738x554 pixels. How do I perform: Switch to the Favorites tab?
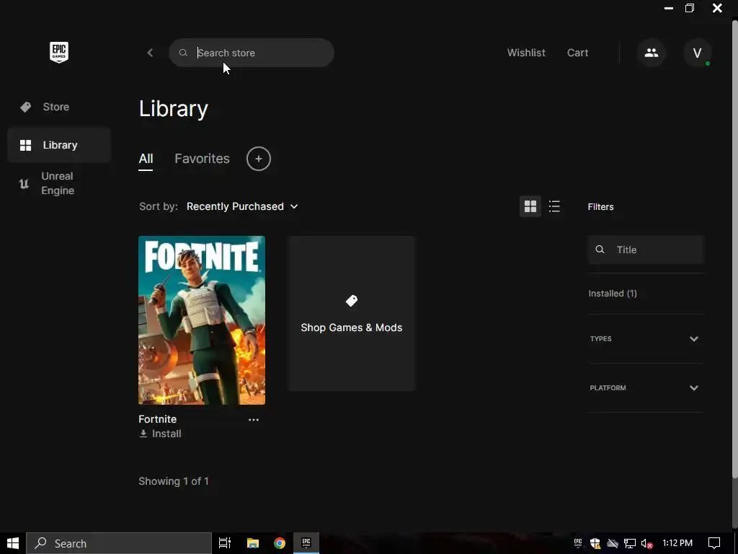202,159
